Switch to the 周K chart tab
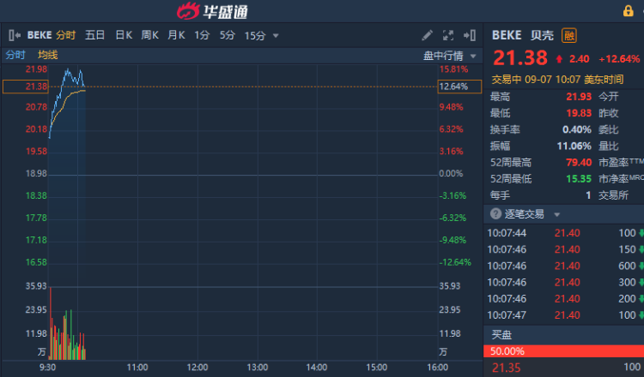This screenshot has width=644, height=377. [x=149, y=35]
